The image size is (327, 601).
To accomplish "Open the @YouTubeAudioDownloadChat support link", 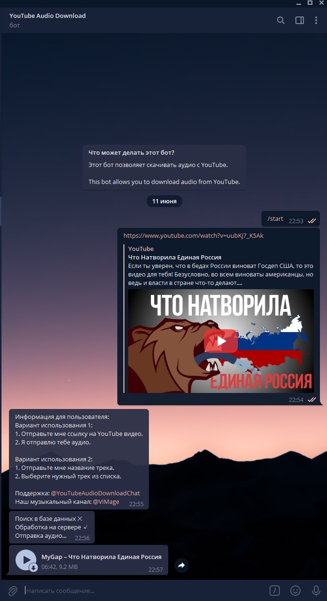I will pyautogui.click(x=96, y=493).
